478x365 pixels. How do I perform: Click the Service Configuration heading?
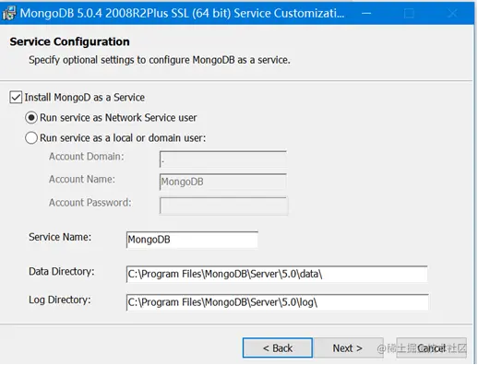[69, 41]
